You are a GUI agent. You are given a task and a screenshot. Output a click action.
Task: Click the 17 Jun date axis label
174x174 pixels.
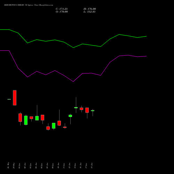click(86, 166)
